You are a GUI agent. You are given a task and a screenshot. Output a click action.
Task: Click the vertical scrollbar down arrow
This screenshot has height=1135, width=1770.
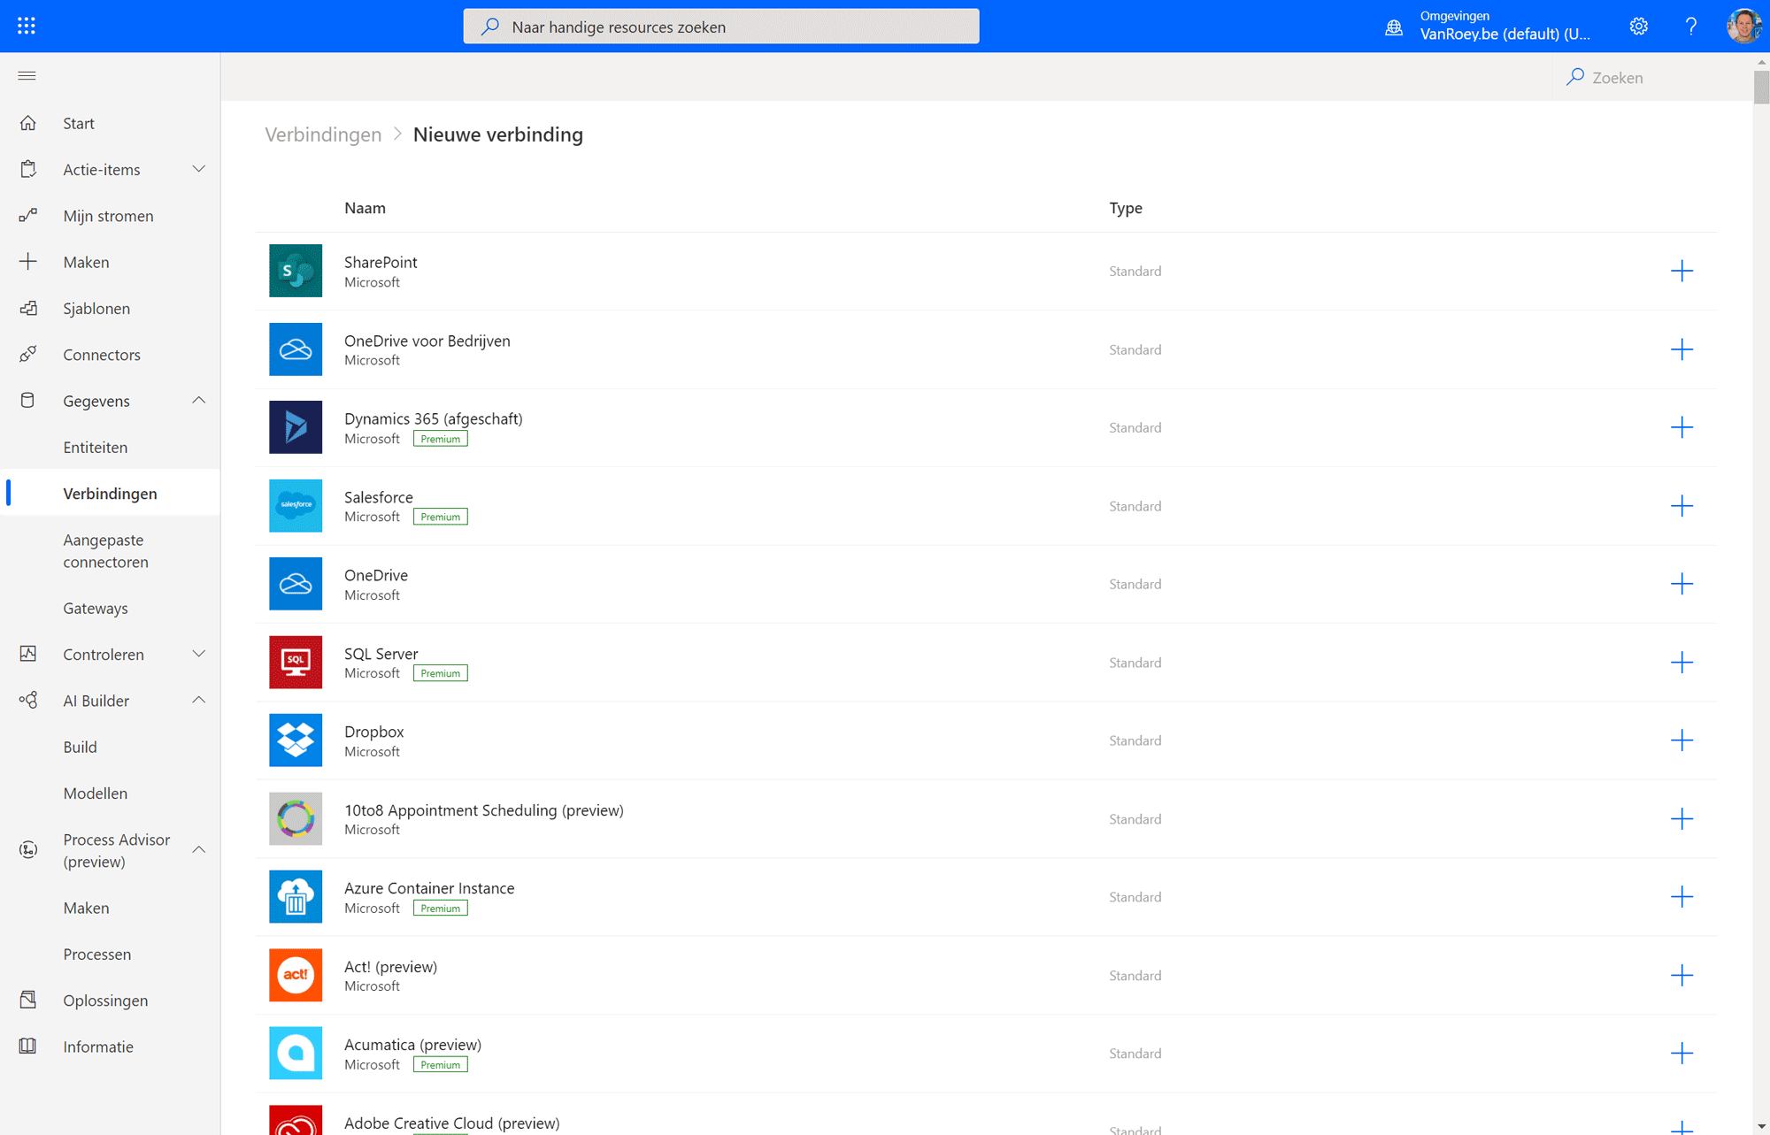pos(1761,1126)
